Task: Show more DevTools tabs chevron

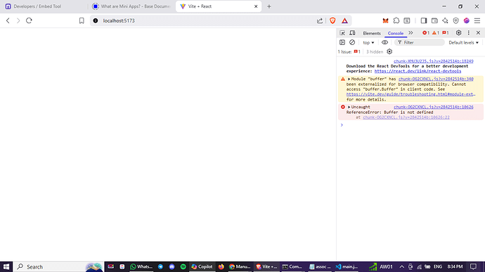Action: 410,33
